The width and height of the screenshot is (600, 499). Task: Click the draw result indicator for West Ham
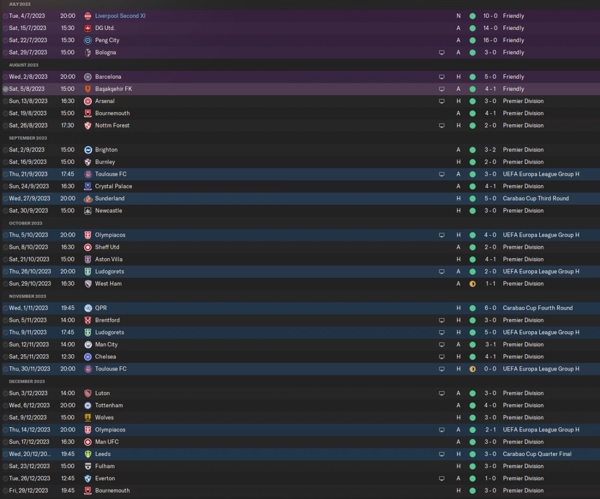coord(472,284)
